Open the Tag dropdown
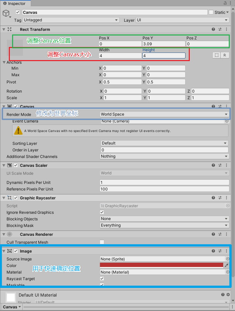 (x=71, y=20)
